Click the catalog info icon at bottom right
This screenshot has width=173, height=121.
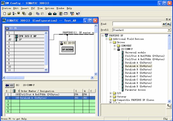(169, 106)
